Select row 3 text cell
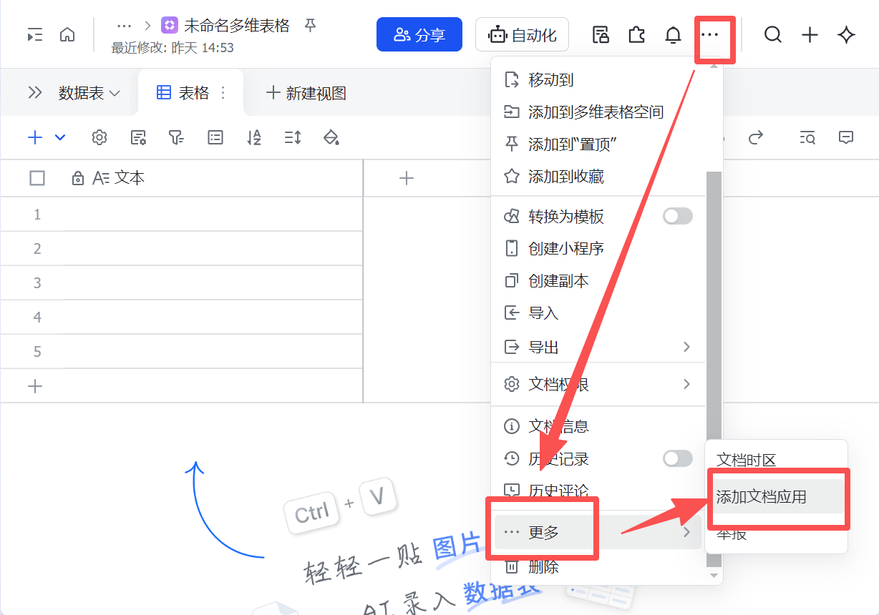879x615 pixels. [213, 283]
